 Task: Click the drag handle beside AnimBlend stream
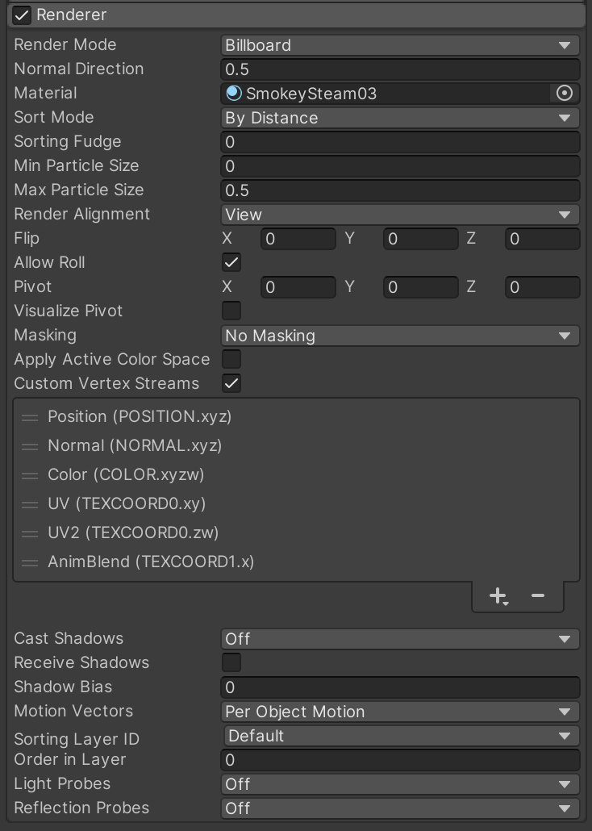[30, 562]
